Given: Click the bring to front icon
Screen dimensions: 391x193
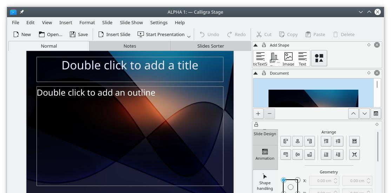Looking at the screenshot, I should click(326, 141).
